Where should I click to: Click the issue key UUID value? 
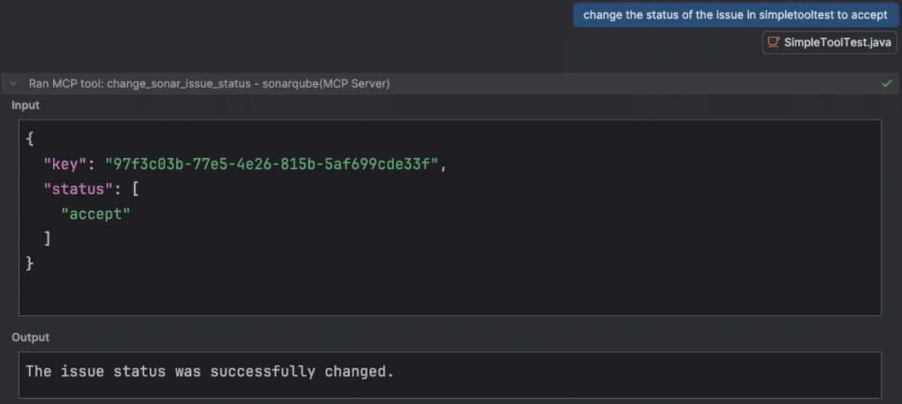coord(272,164)
